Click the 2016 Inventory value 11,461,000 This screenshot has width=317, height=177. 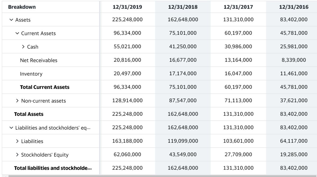coord(294,74)
